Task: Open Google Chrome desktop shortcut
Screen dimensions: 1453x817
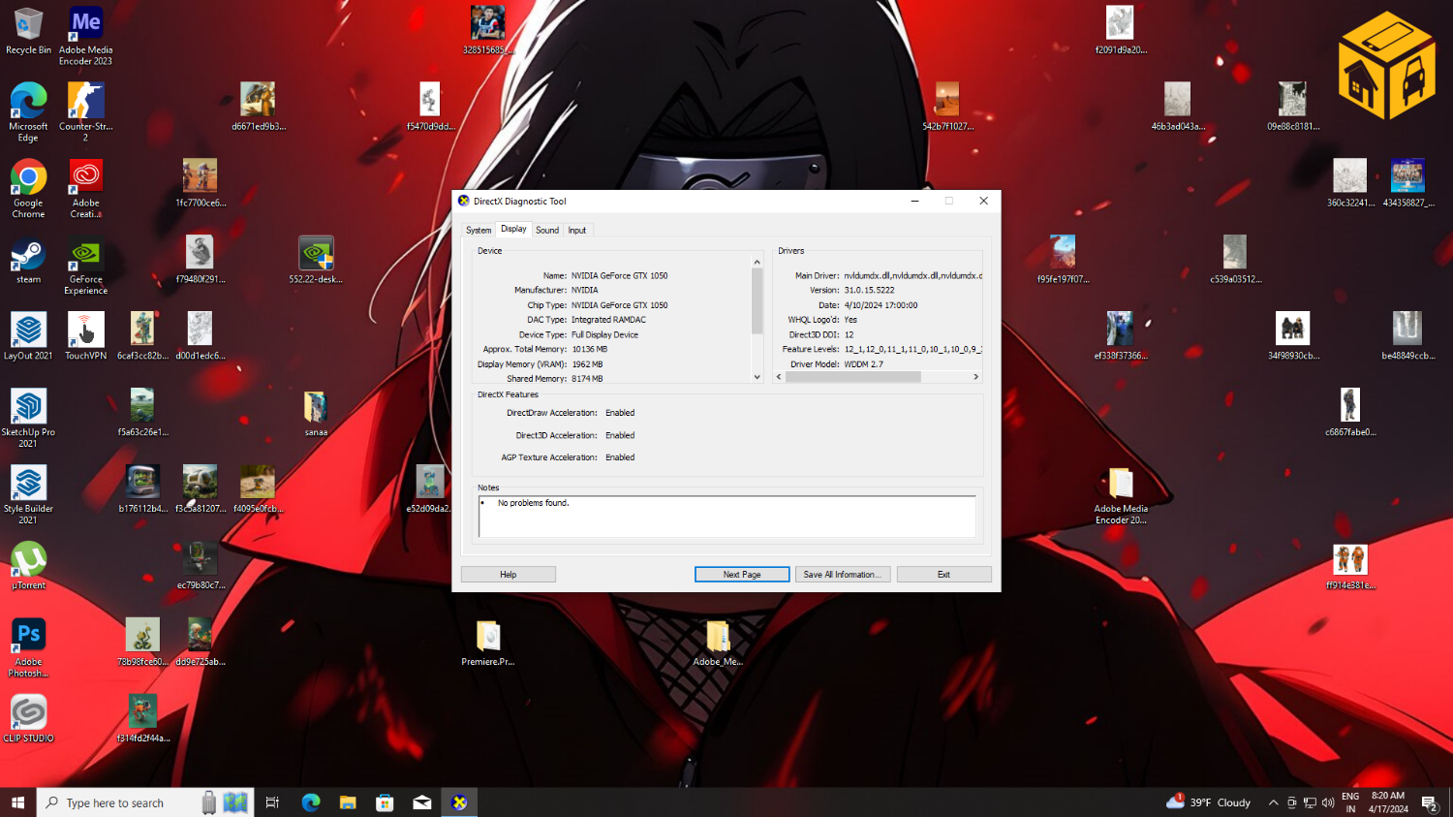Action: click(x=28, y=188)
